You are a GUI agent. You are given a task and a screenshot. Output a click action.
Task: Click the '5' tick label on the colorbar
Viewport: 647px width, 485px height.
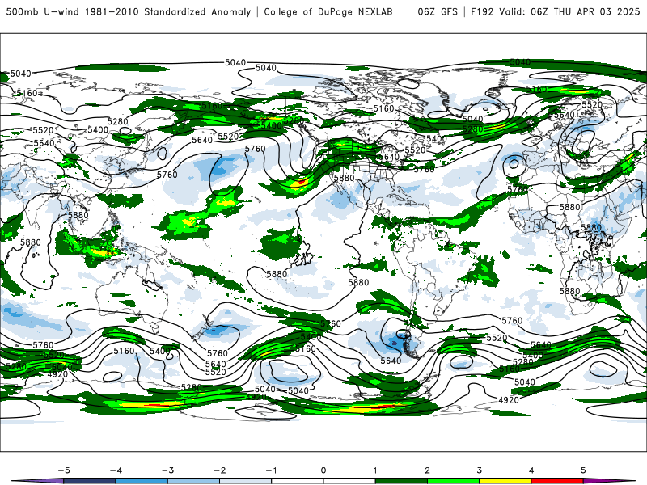(x=583, y=470)
